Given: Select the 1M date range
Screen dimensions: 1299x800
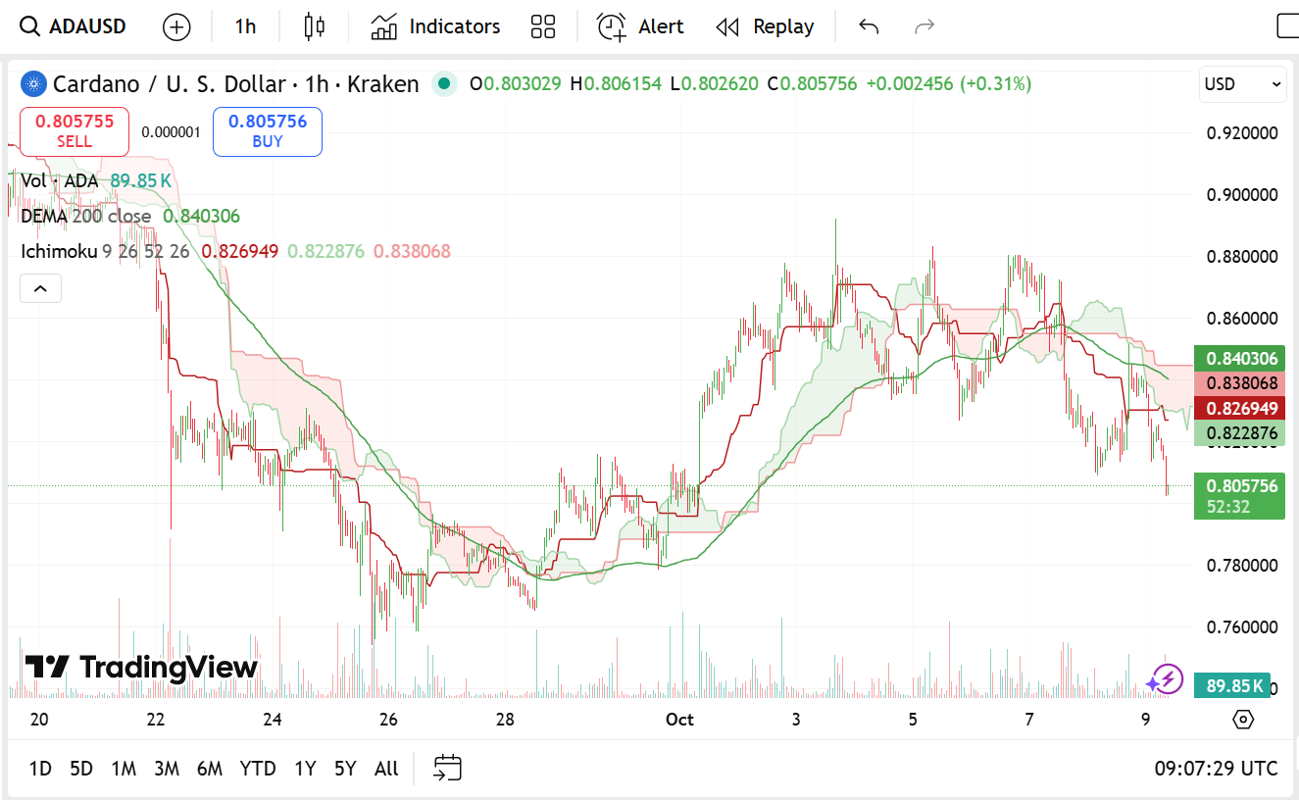Looking at the screenshot, I should pyautogui.click(x=124, y=769).
